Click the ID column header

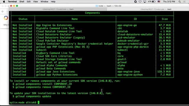coord(135,19)
